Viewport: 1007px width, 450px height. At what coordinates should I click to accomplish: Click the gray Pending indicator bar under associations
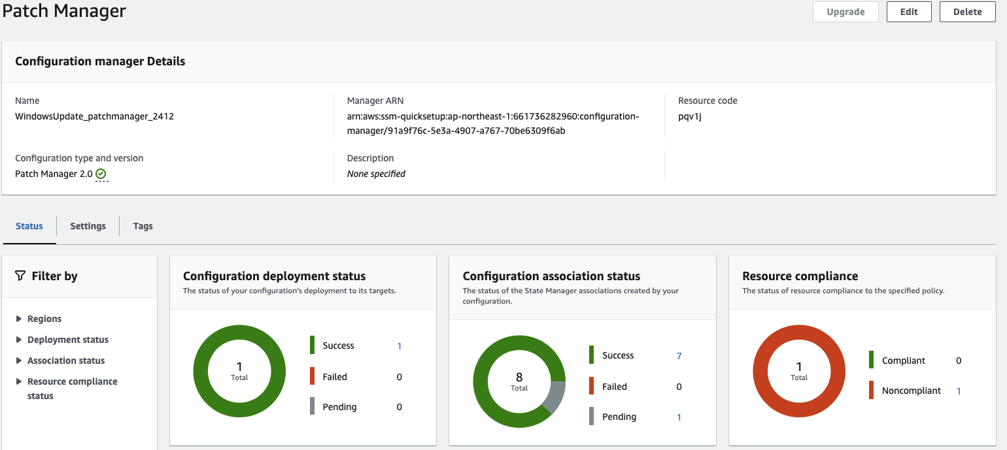[x=590, y=416]
